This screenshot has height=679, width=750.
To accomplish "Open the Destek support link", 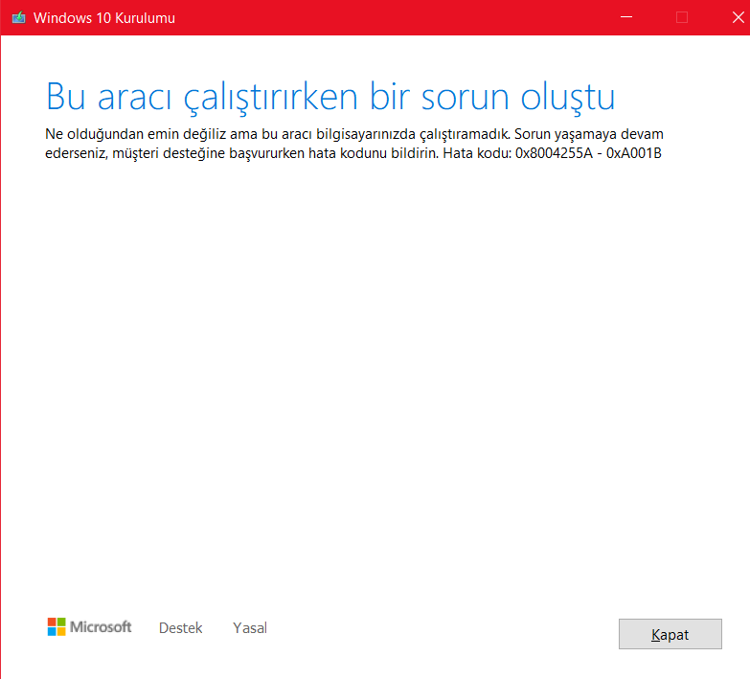I will [x=180, y=628].
